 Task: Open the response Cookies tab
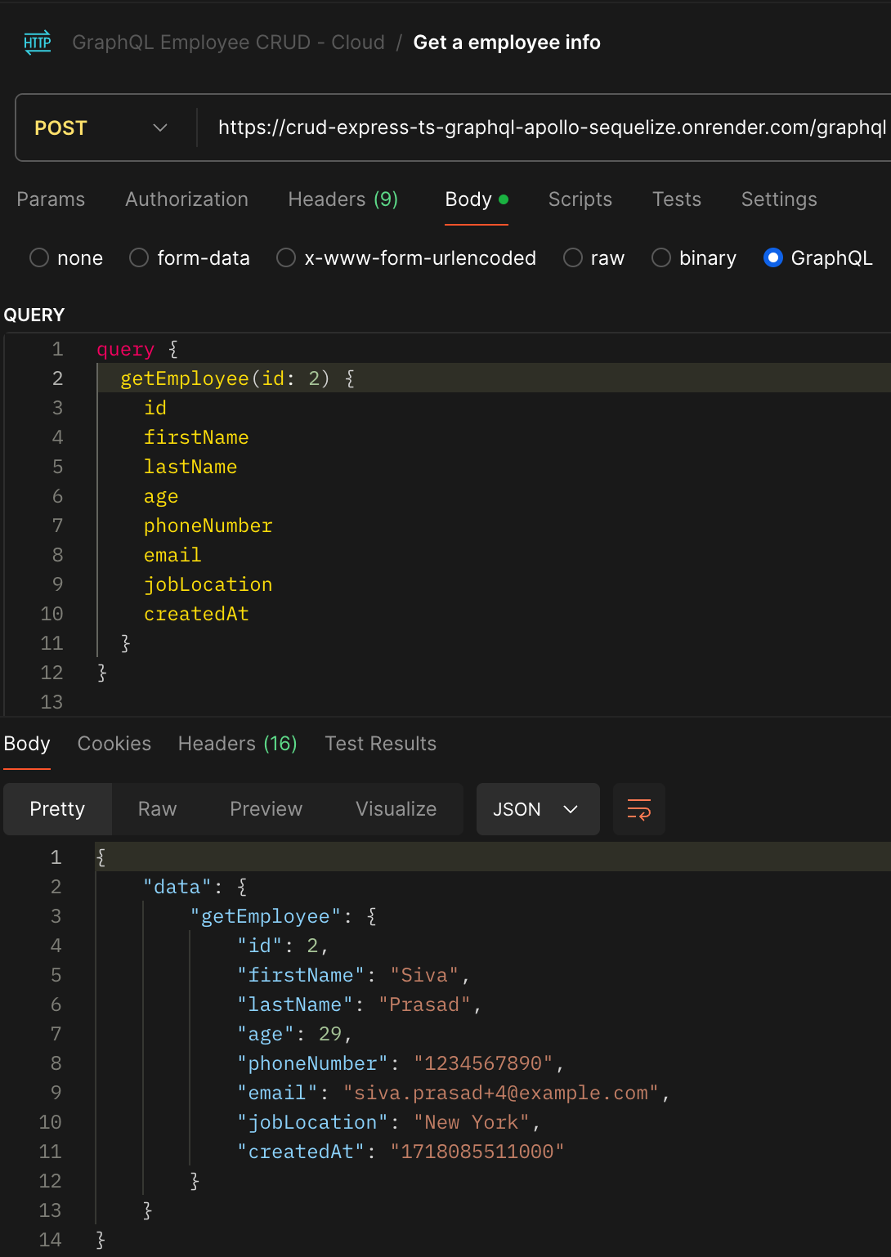click(114, 744)
